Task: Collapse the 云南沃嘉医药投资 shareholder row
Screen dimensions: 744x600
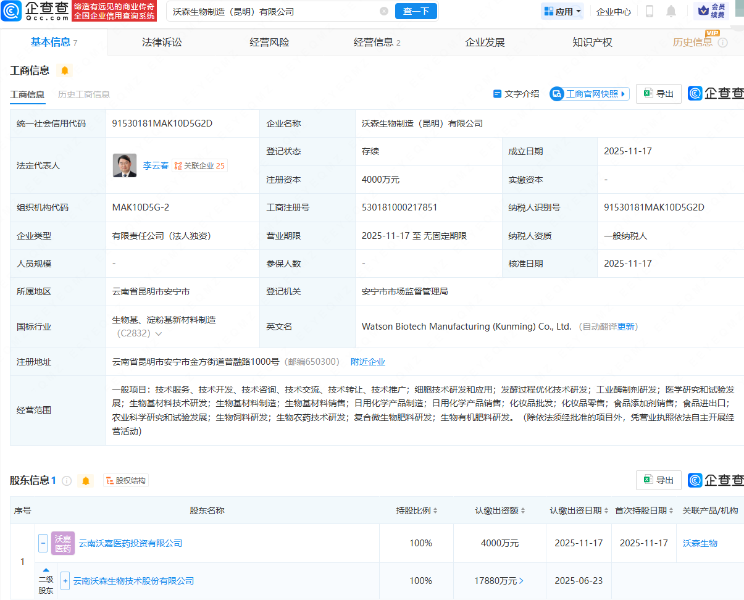Action: coord(43,543)
